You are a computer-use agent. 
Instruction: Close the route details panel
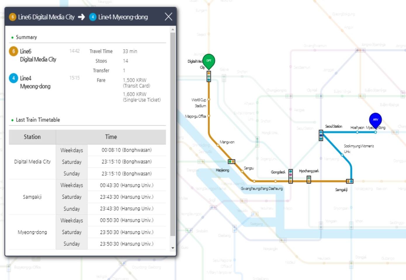point(168,17)
